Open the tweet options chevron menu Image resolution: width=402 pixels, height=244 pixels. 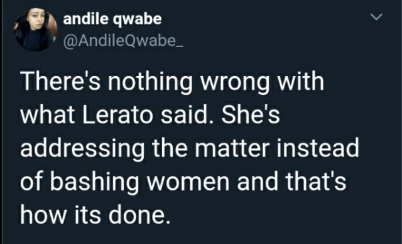coord(376,17)
